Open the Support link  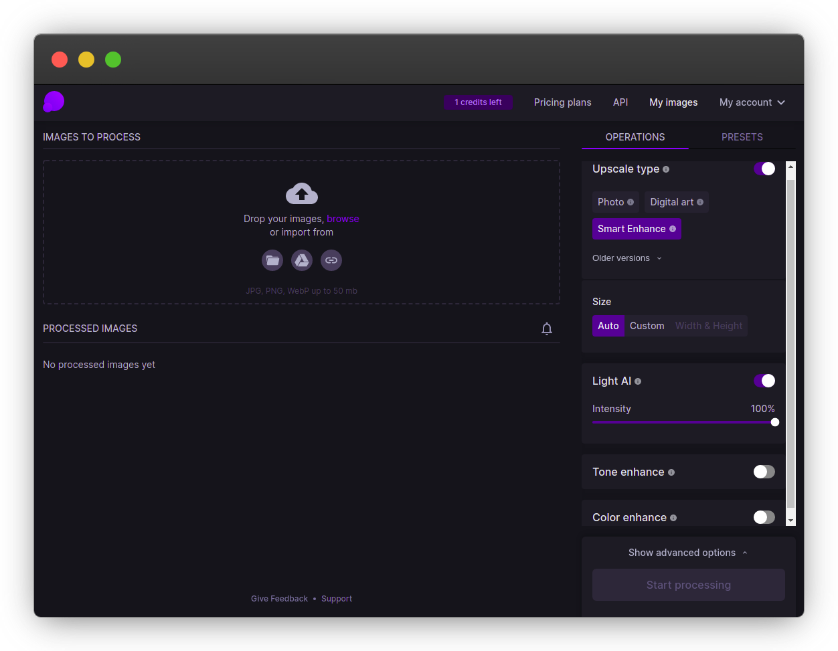click(337, 599)
